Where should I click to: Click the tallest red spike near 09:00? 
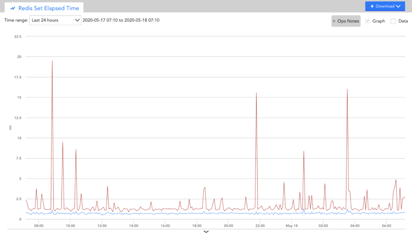(x=52, y=61)
